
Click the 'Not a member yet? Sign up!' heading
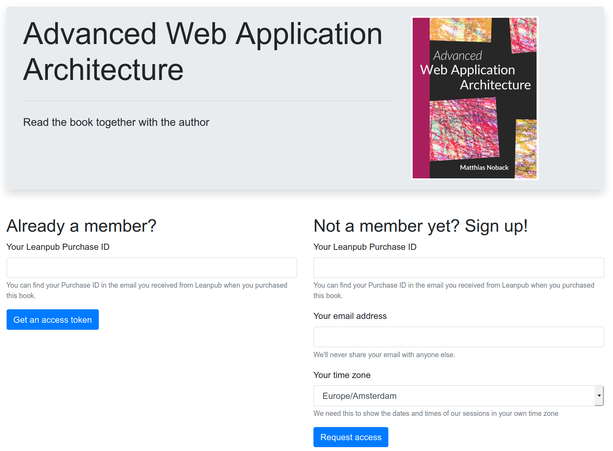(420, 226)
